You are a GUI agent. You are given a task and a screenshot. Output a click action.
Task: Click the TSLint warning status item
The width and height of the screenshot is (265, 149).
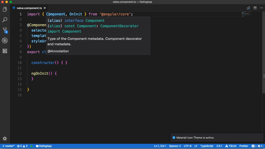point(231,146)
